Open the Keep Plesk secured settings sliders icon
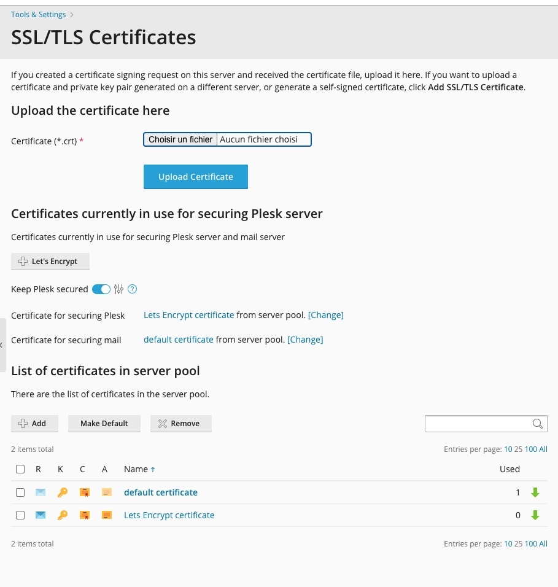Screen dimensions: 558x587 (119, 289)
